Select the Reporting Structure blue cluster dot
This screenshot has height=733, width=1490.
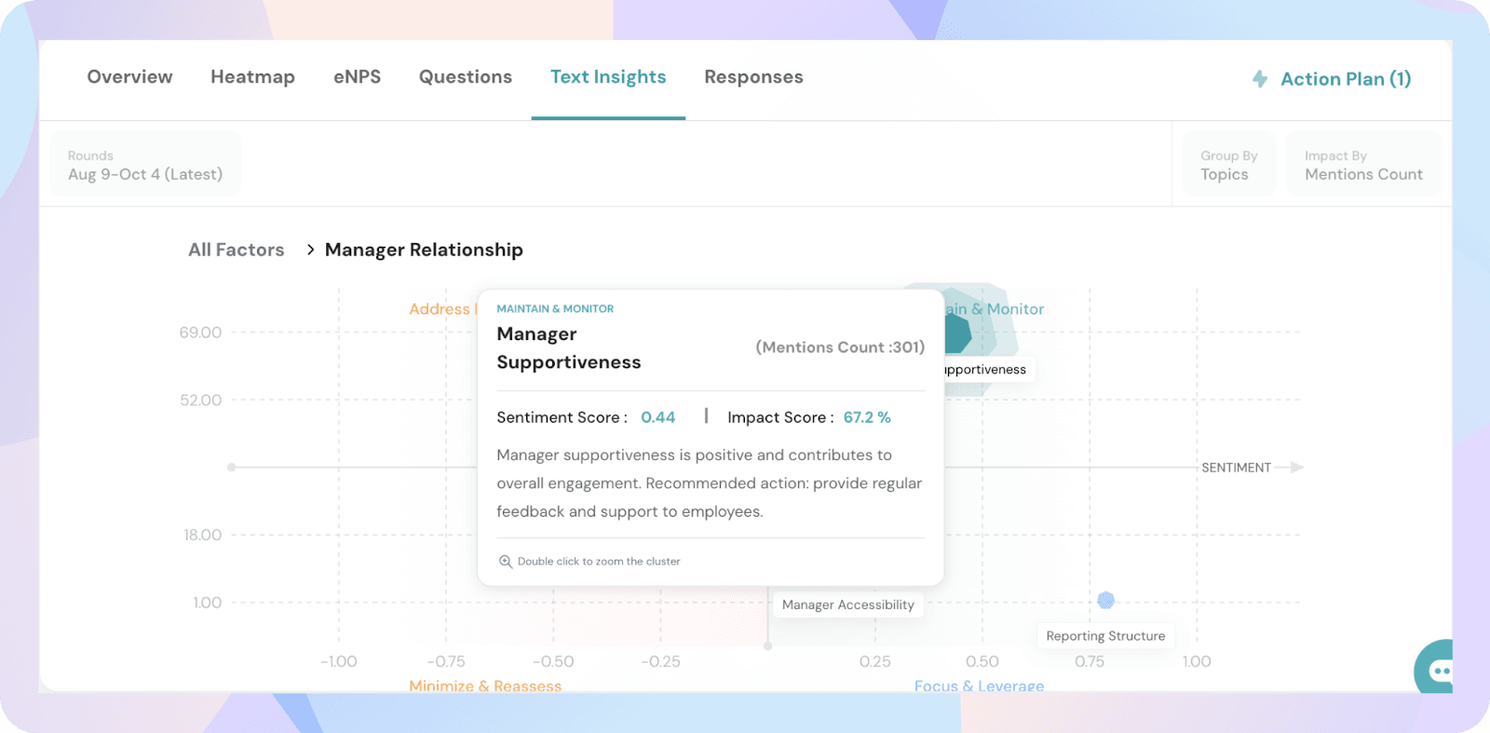[1105, 600]
